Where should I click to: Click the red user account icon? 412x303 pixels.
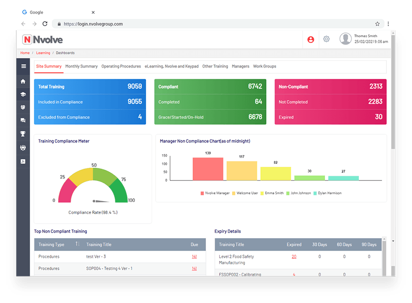311,40
